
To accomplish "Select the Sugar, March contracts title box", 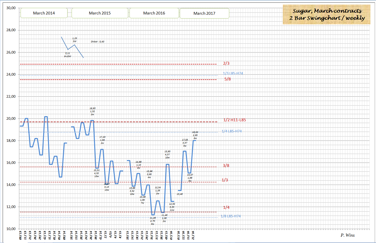I will pos(326,14).
